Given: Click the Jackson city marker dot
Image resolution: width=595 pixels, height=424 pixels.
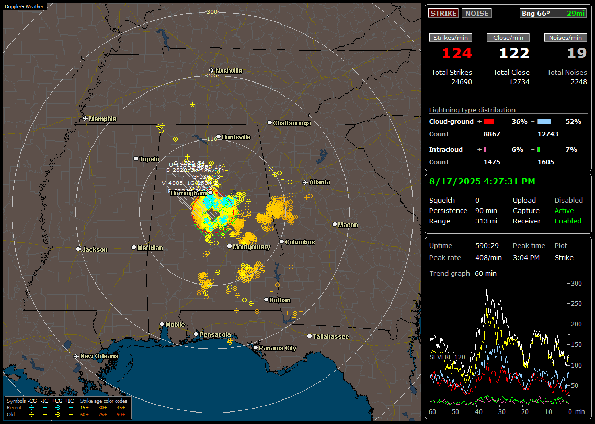Looking at the screenshot, I should [78, 249].
